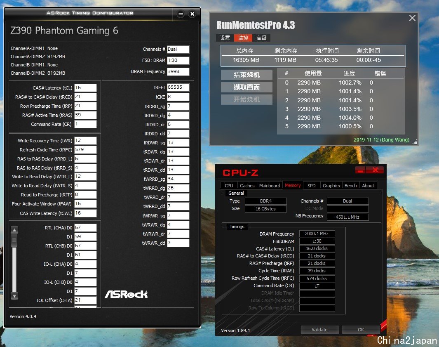Click the CPU-Z red title logo
The image size is (439, 347).
pos(240,172)
